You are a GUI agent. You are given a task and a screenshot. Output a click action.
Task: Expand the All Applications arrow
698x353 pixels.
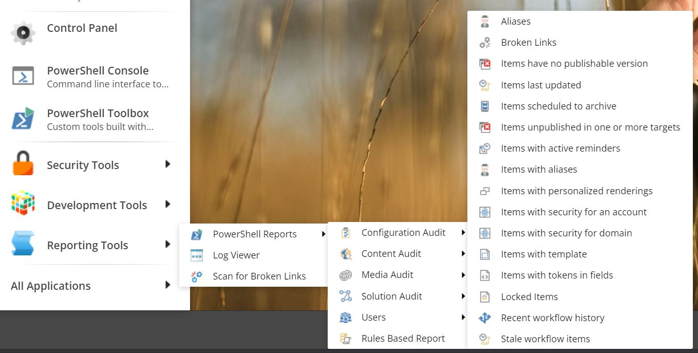point(167,285)
